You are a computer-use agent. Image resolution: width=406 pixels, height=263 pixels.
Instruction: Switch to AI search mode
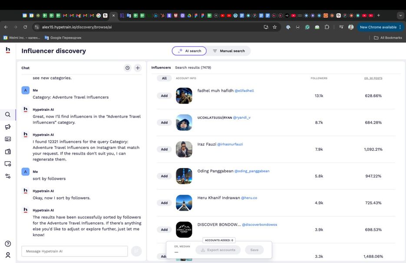click(189, 51)
